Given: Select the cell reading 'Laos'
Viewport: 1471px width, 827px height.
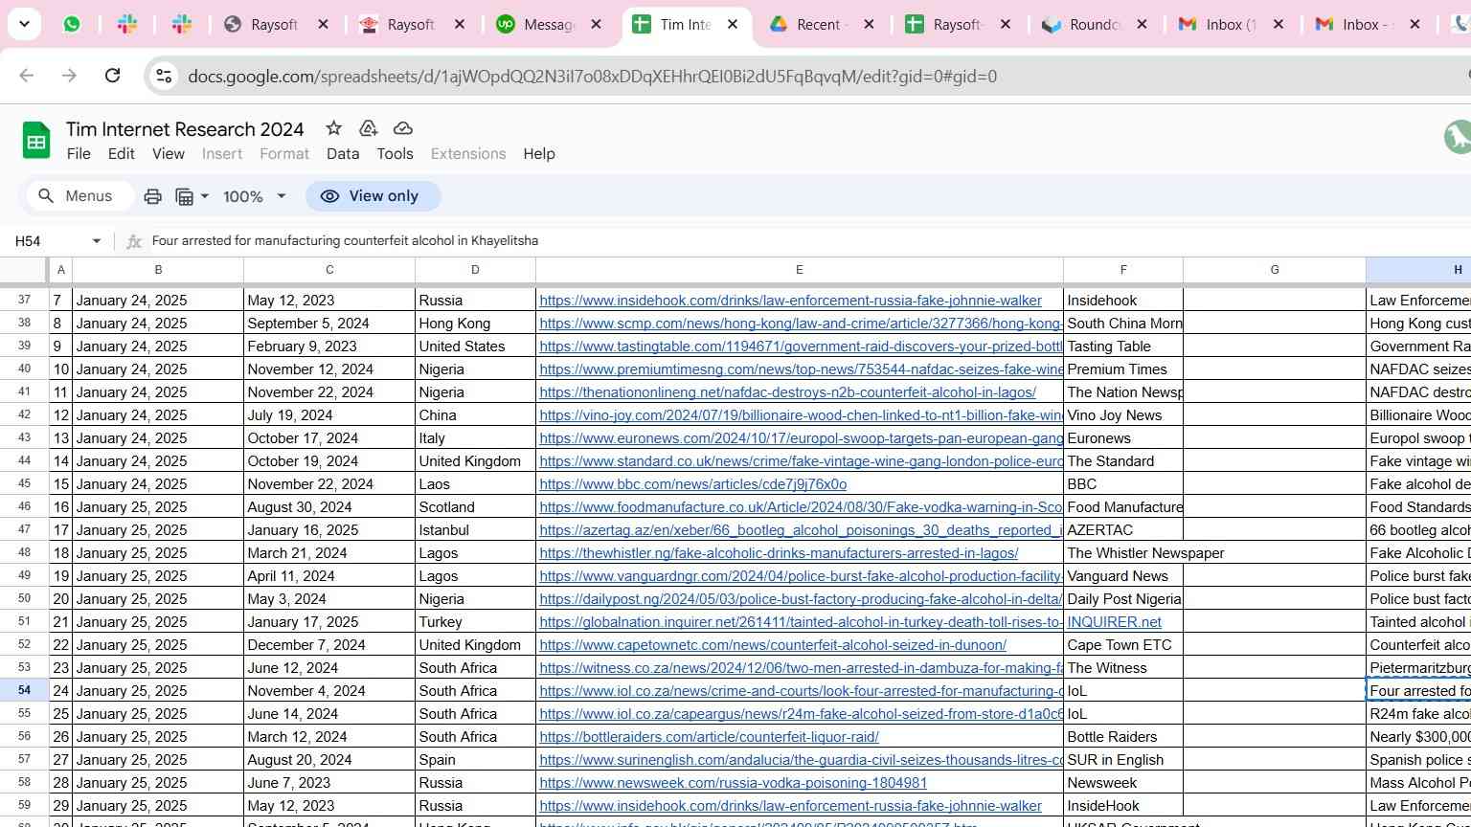Looking at the screenshot, I should click(x=475, y=483).
